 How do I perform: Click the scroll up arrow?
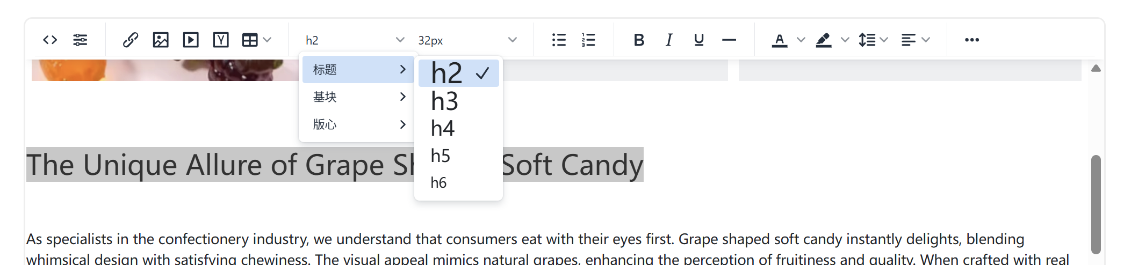[x=1096, y=68]
